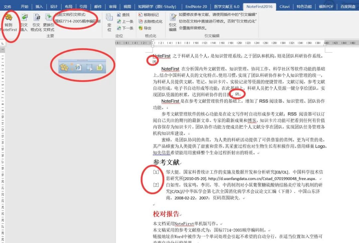Click the horizontal ruler's right indent marker
The image size is (359, 243).
[325, 44]
